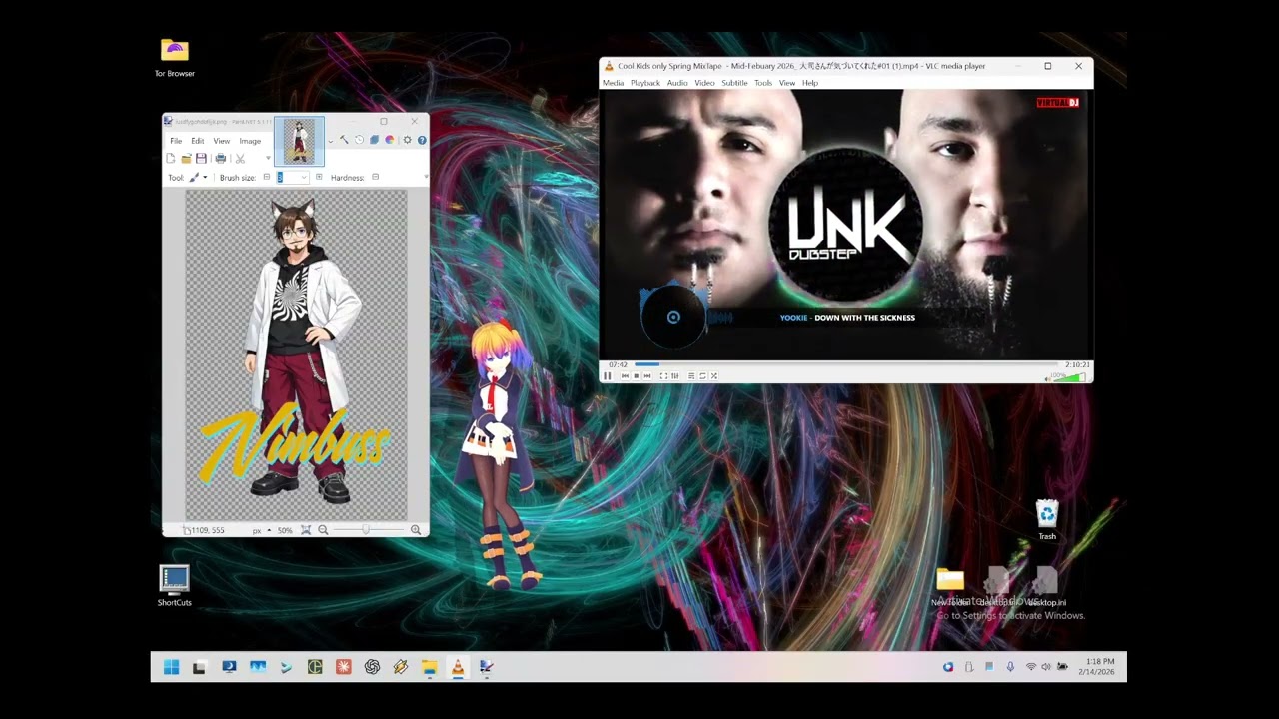The height and width of the screenshot is (719, 1279).
Task: Open the File menu in Paint.NET
Action: coord(176,141)
